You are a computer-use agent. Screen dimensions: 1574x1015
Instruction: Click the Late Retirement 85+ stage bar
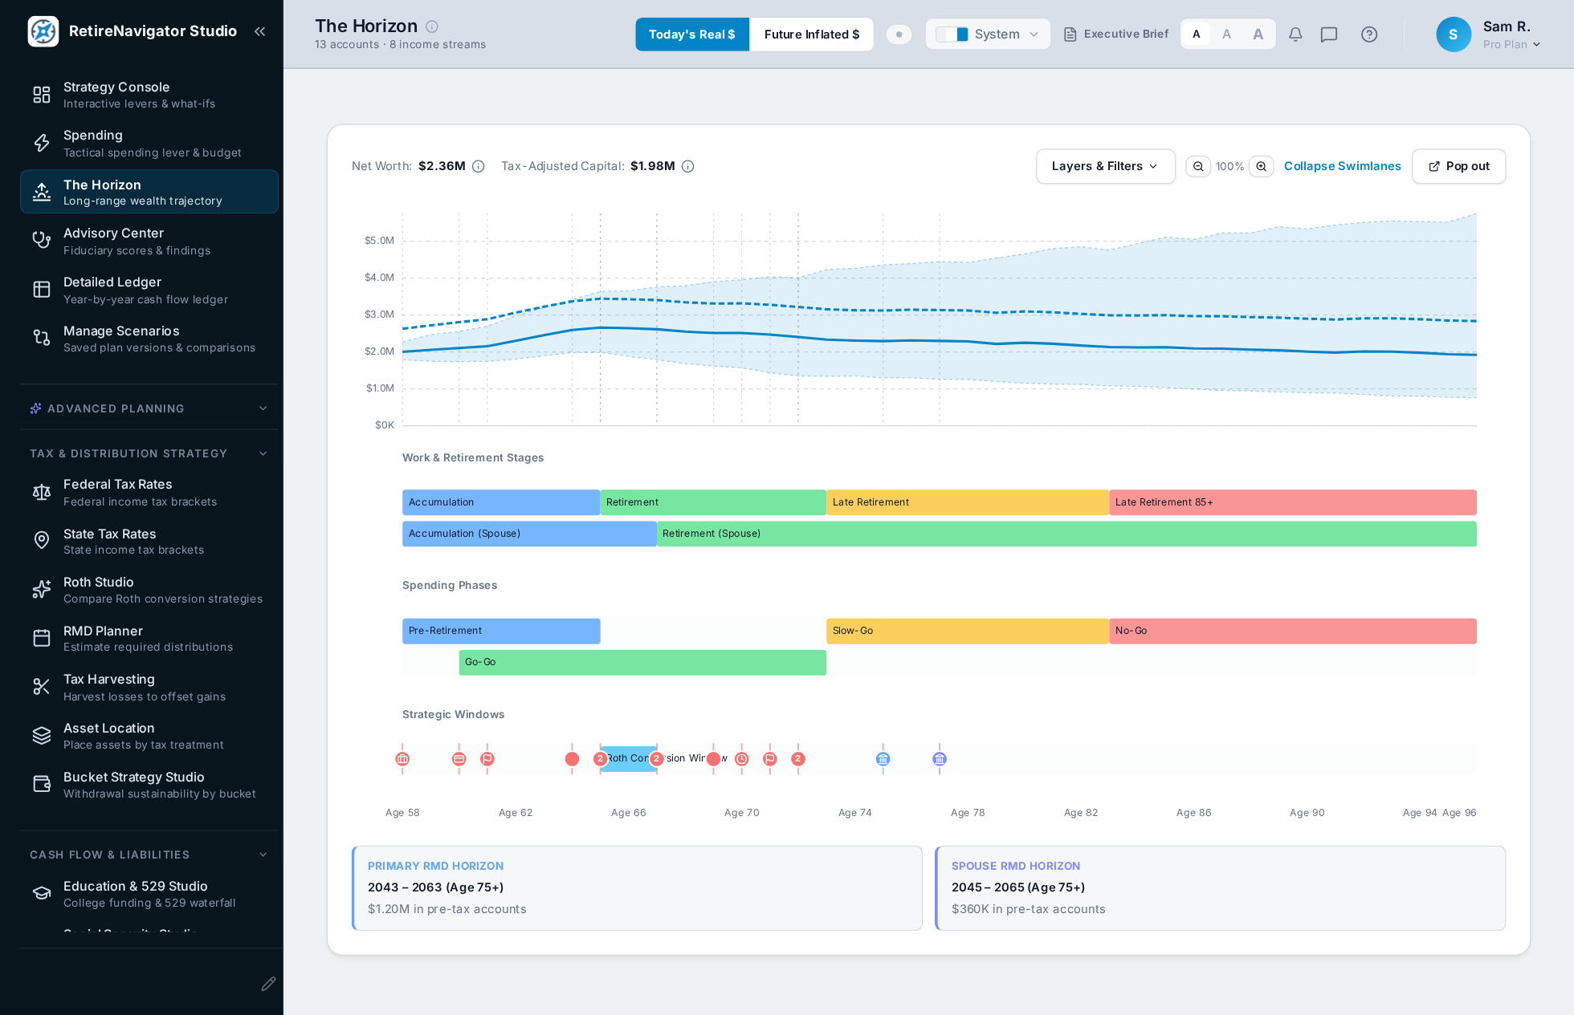pos(1292,502)
